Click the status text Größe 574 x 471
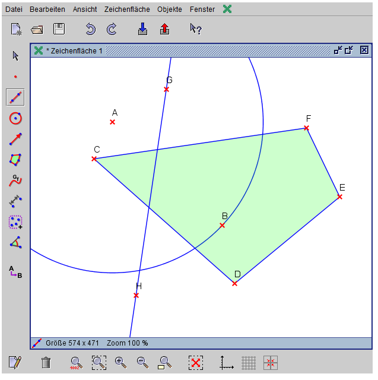 [72, 343]
